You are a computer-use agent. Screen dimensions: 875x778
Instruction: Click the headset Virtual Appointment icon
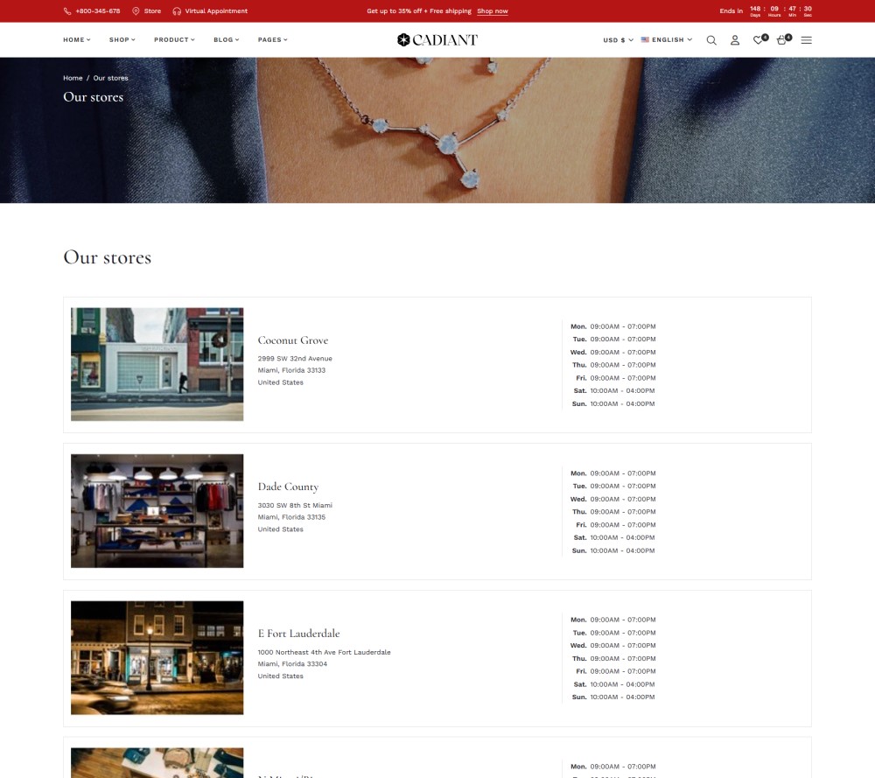177,11
